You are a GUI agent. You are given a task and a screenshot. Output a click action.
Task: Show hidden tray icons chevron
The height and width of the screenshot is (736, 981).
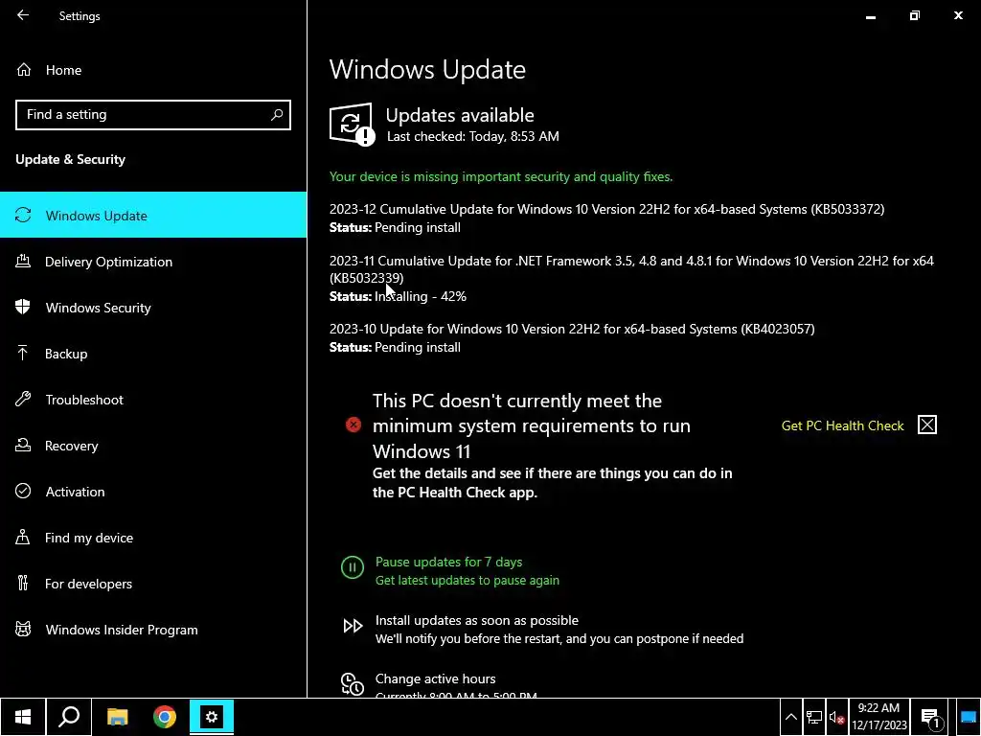click(x=790, y=717)
